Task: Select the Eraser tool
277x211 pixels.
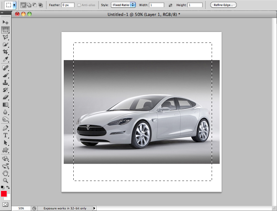Action: tap(5, 97)
